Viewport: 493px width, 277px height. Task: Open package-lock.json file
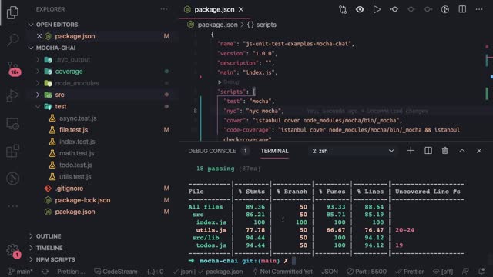tap(82, 200)
